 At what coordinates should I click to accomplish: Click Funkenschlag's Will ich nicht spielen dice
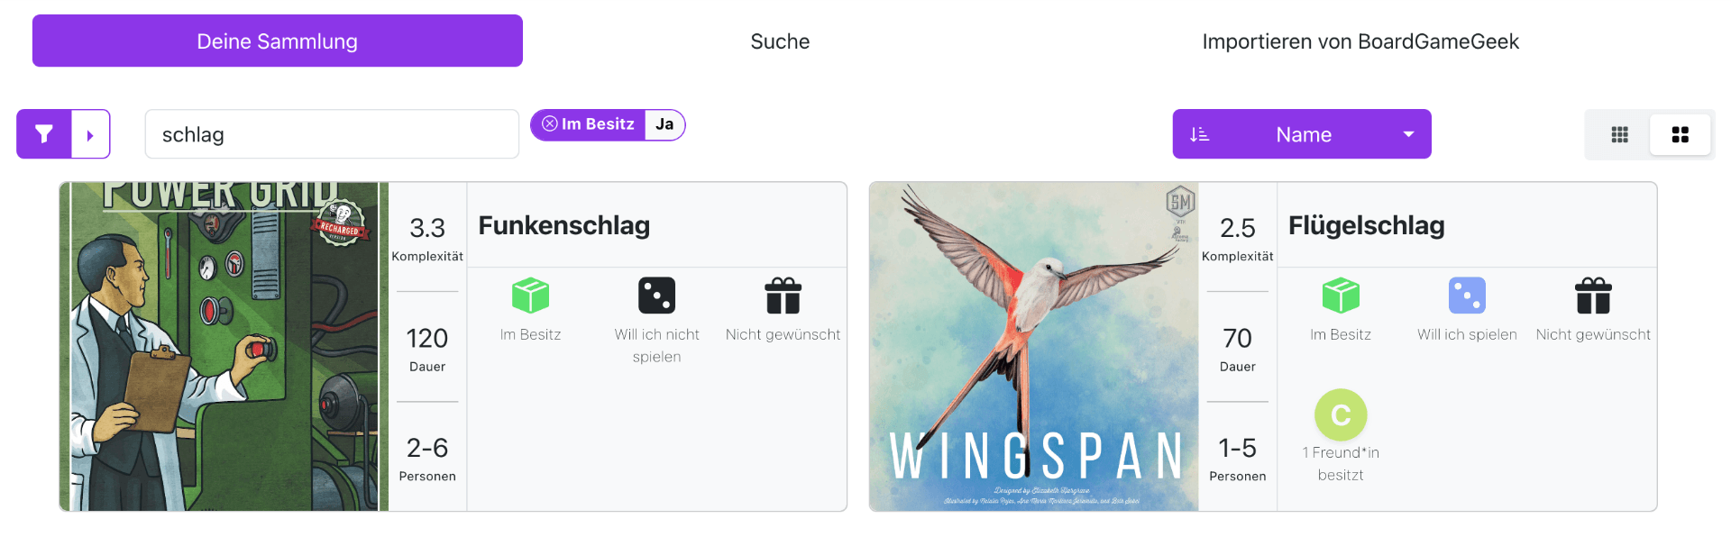[656, 296]
